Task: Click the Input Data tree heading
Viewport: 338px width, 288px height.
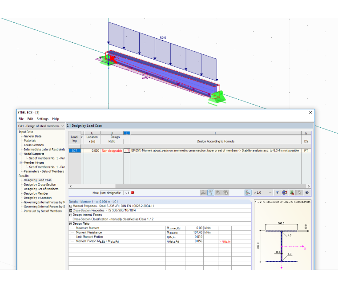Action: [x=26, y=132]
